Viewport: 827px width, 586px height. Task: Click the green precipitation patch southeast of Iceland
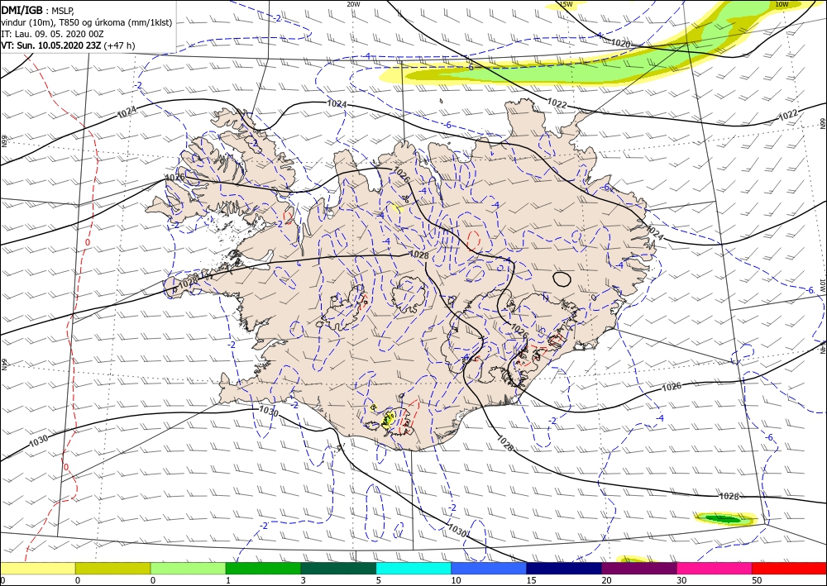(725, 519)
